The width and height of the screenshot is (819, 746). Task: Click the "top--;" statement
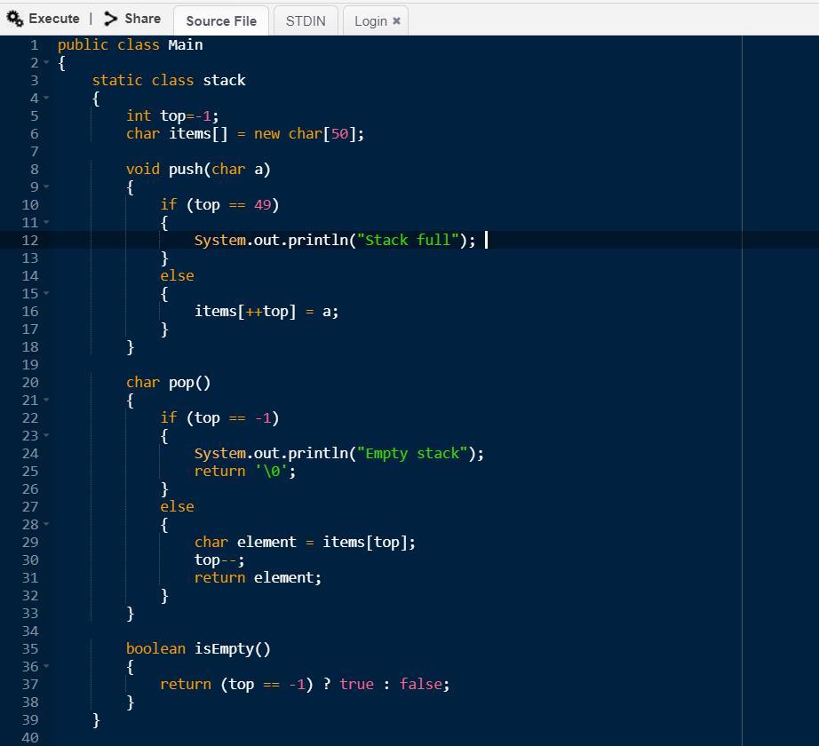click(219, 559)
